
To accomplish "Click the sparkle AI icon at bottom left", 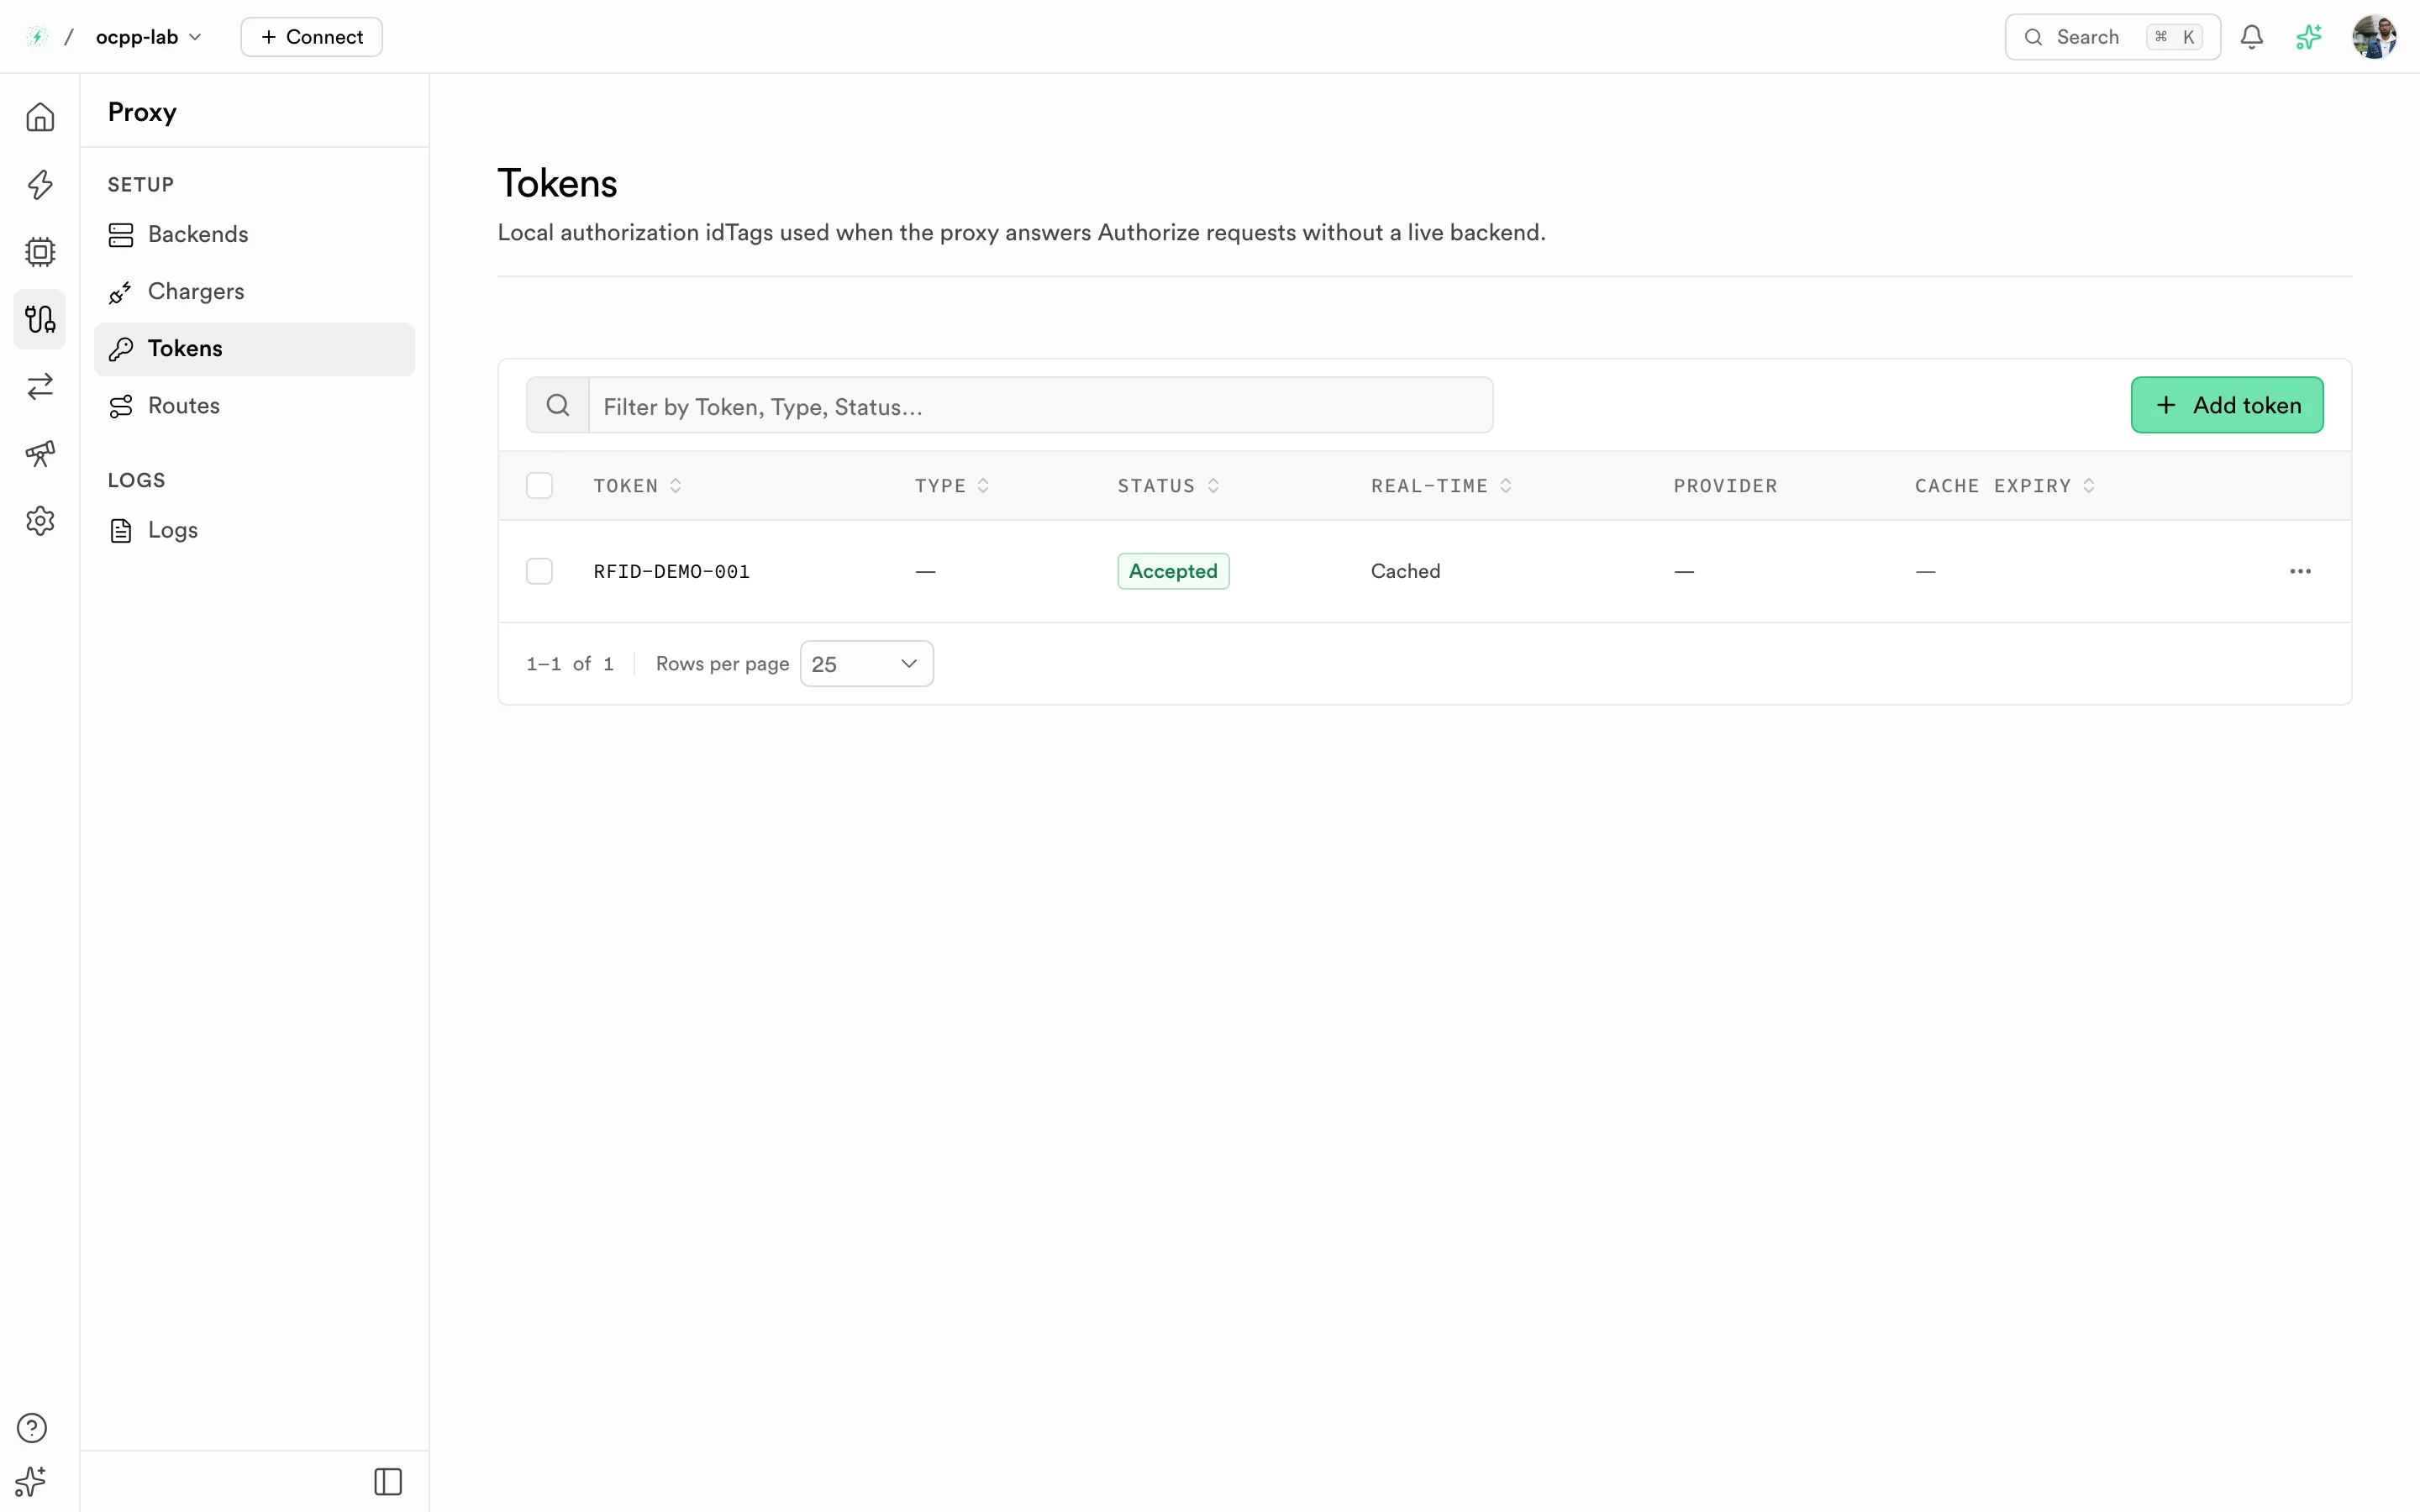I will pos(32,1481).
